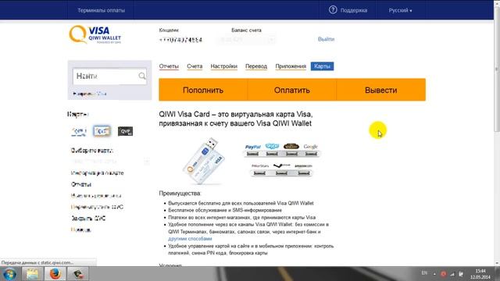The image size is (500, 281).
Task: Open the card selection dropdown in sidebar
Action: pyautogui.click(x=110, y=162)
